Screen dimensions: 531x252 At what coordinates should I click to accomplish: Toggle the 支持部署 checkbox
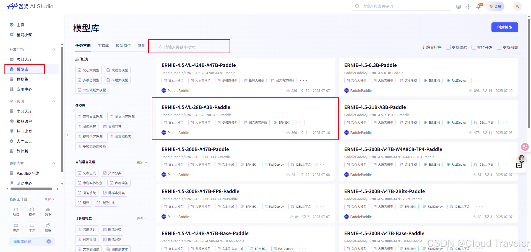(499, 48)
